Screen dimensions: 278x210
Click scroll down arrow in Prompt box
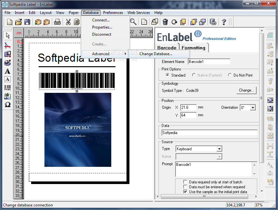[254, 174]
